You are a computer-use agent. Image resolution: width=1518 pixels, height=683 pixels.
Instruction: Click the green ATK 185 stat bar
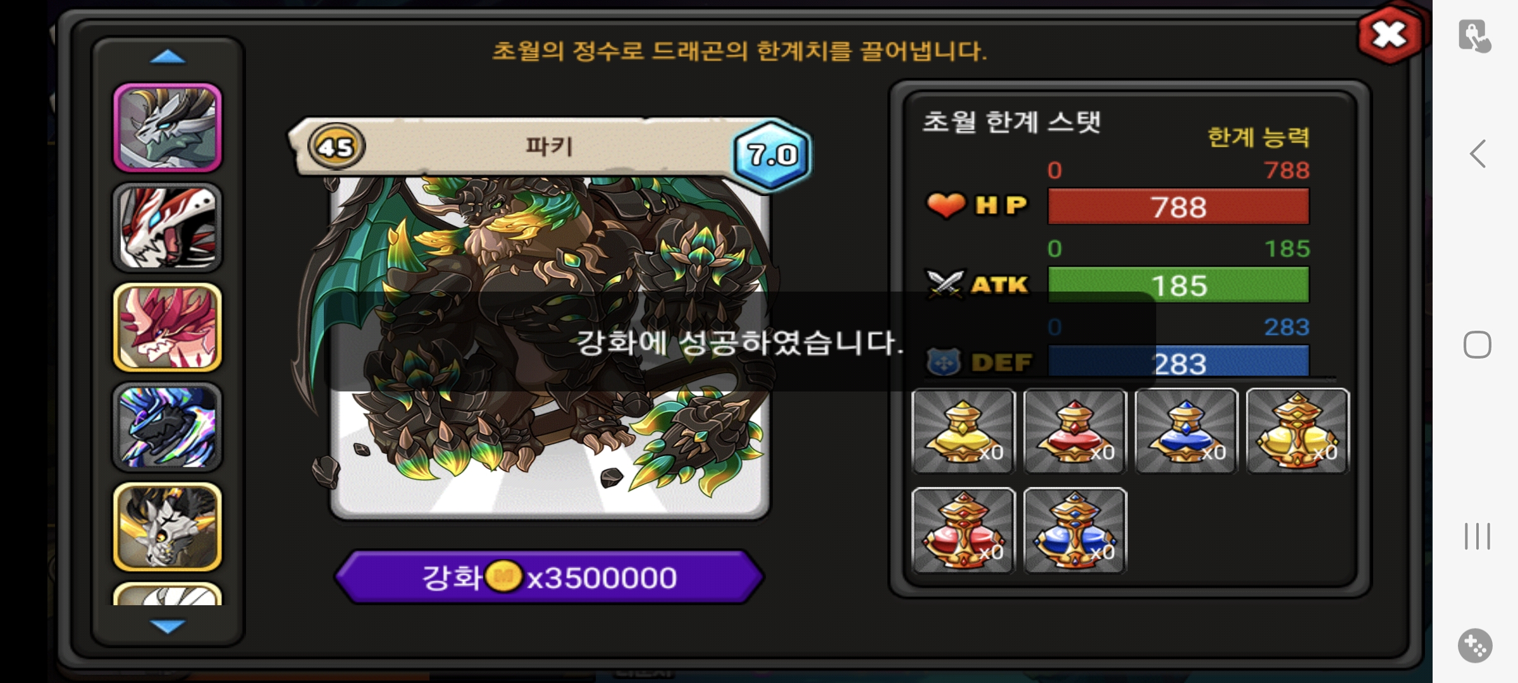click(x=1178, y=285)
